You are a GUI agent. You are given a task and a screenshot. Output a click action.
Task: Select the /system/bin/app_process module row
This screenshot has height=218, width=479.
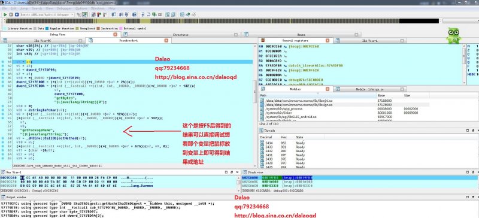click(x=344, y=108)
